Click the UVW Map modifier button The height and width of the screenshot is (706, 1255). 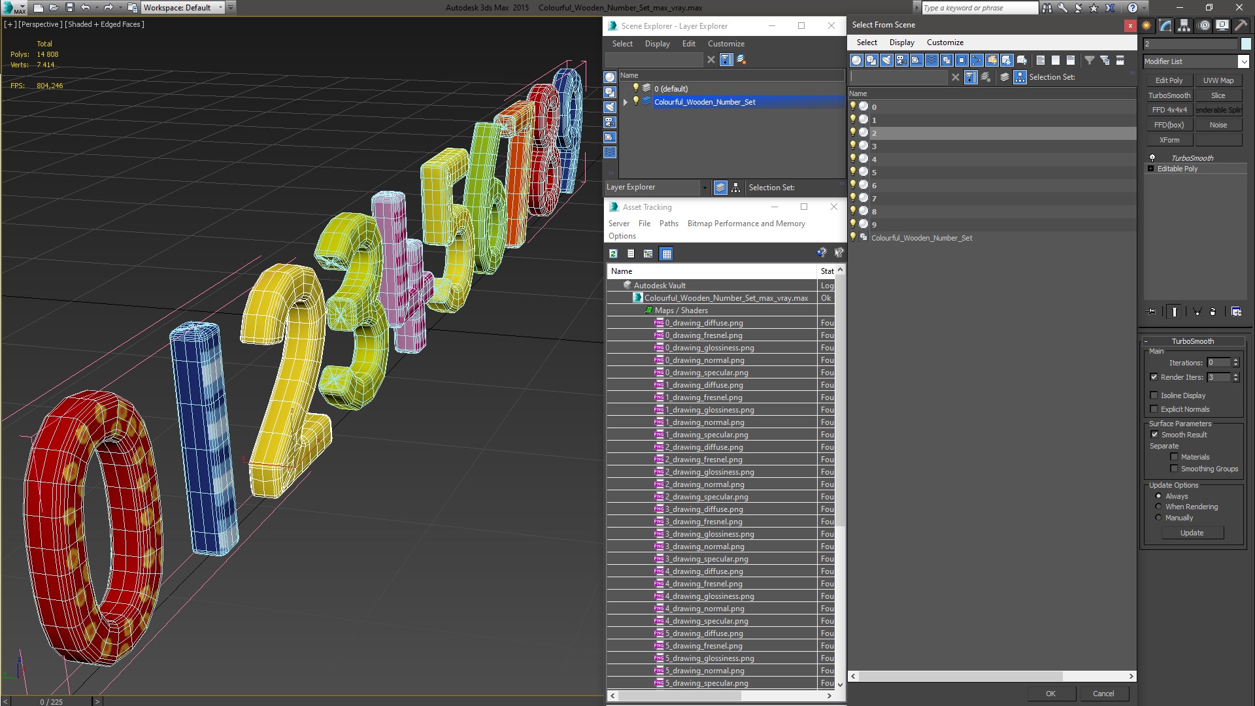(1218, 80)
